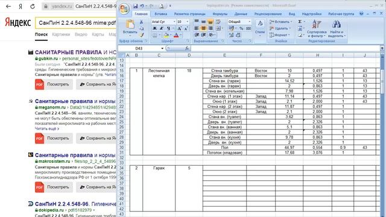This screenshot has height=217, width=386.
Task: Open САНИТАРНЫЕ ПРАВИЛА gubkin.ru result in Yandex
Action: (75, 52)
